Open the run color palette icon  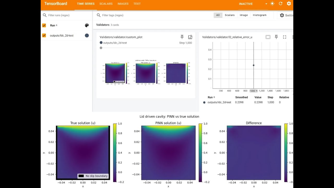coord(87,25)
